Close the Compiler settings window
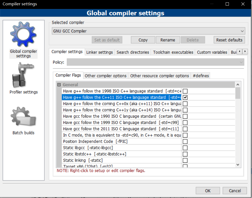Viewport: 252px width, 198px height. [x=243, y=4]
